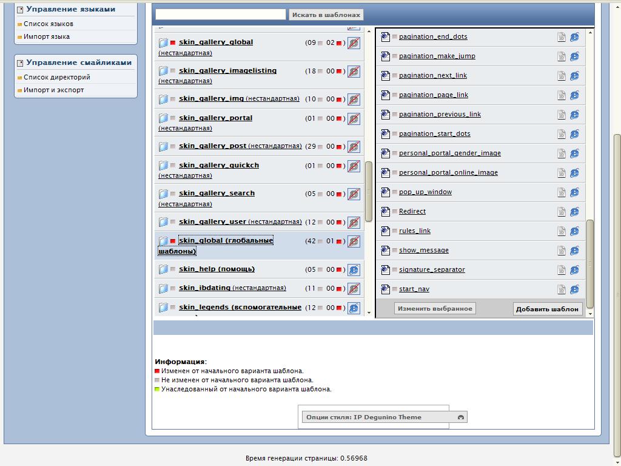
Task: Click the down arrow of the skin groups scrollbar
Action: 369,312
